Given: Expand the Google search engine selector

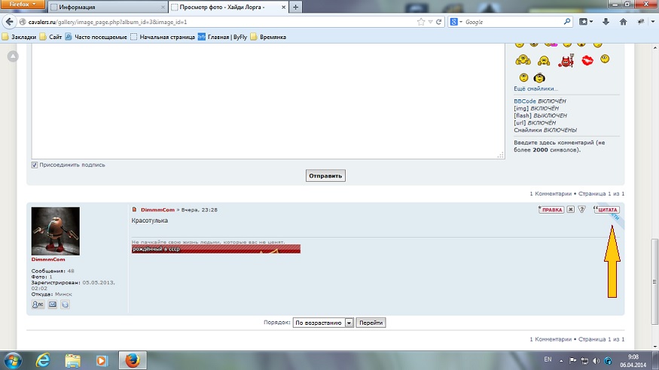Looking at the screenshot, I should point(456,22).
